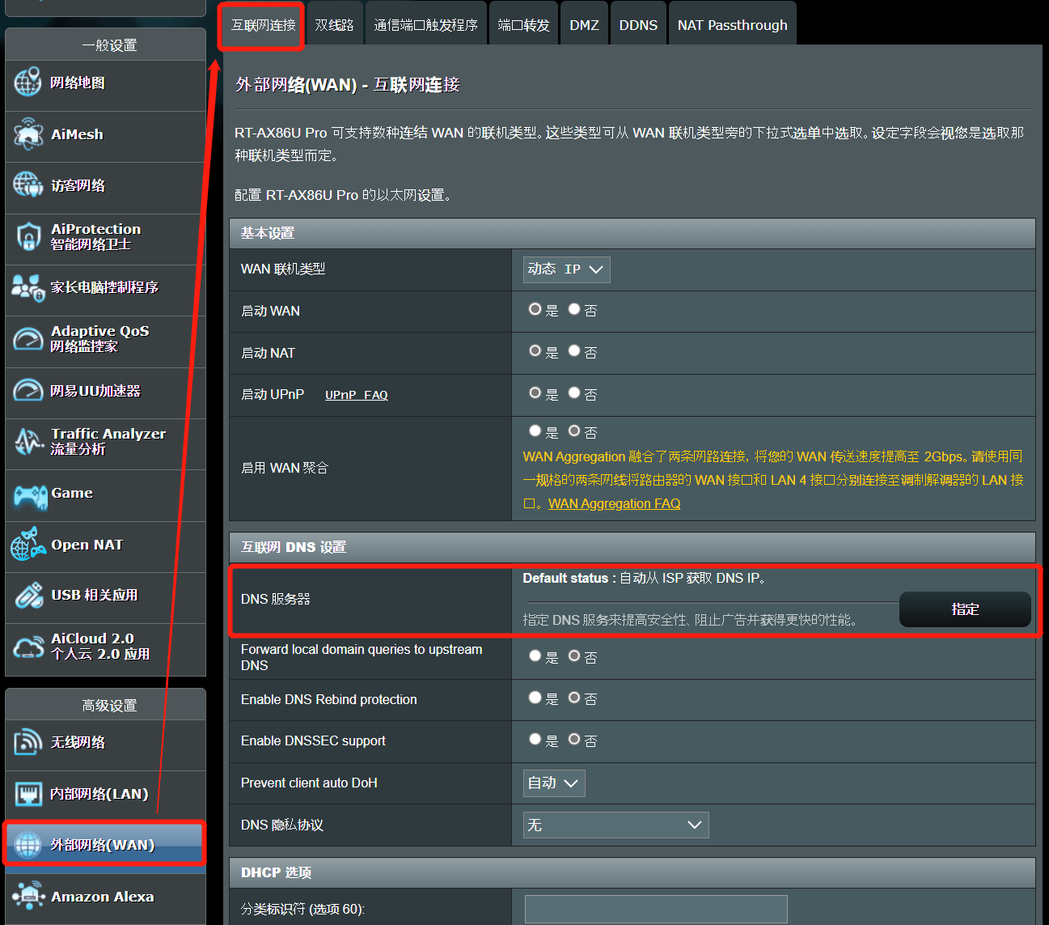Switch to 双线路 tab
This screenshot has height=925, width=1049.
(334, 25)
